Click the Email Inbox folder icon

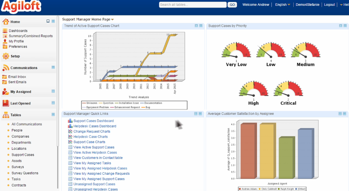[x=5, y=77]
